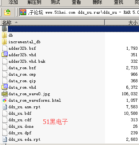The width and height of the screenshot is (139, 145).
Task: Click the 添加 toolbar command
Action: tap(13, 2)
